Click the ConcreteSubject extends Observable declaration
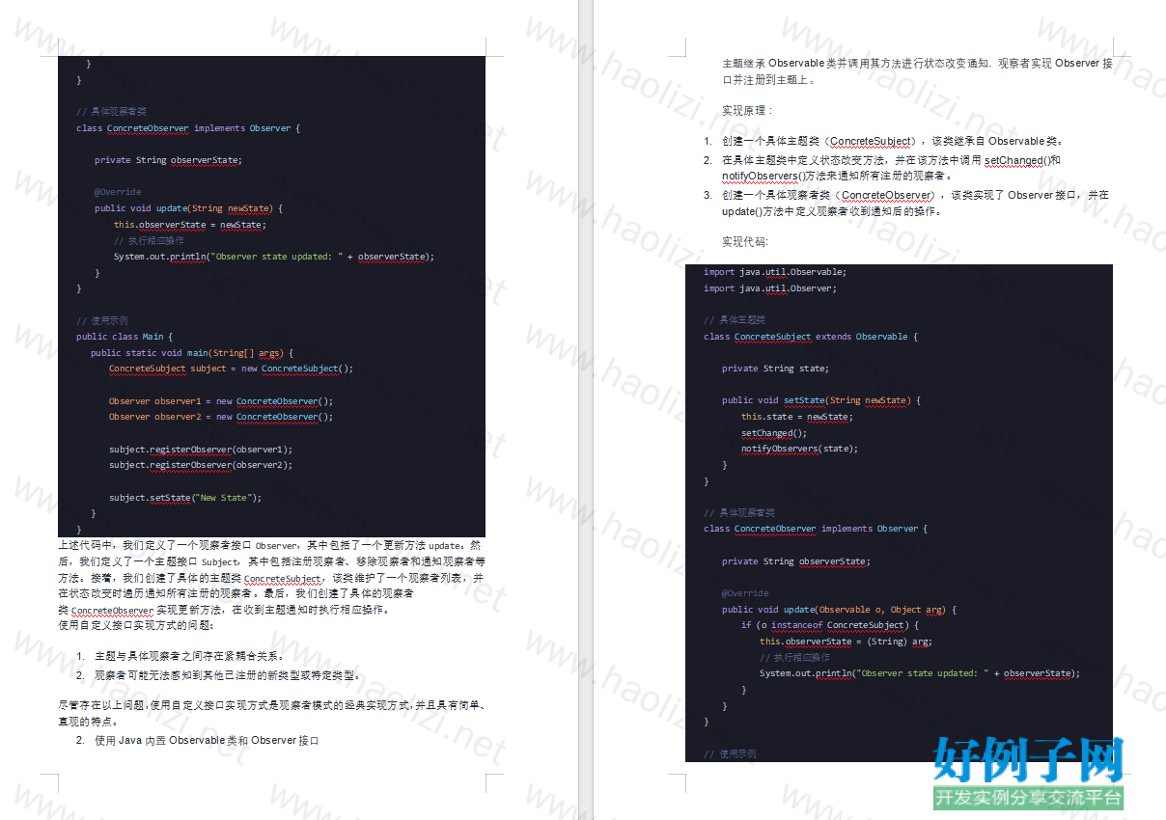The height and width of the screenshot is (820, 1166). tap(811, 337)
